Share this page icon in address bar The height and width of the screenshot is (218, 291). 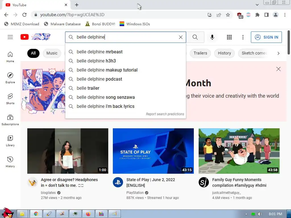pos(219,15)
